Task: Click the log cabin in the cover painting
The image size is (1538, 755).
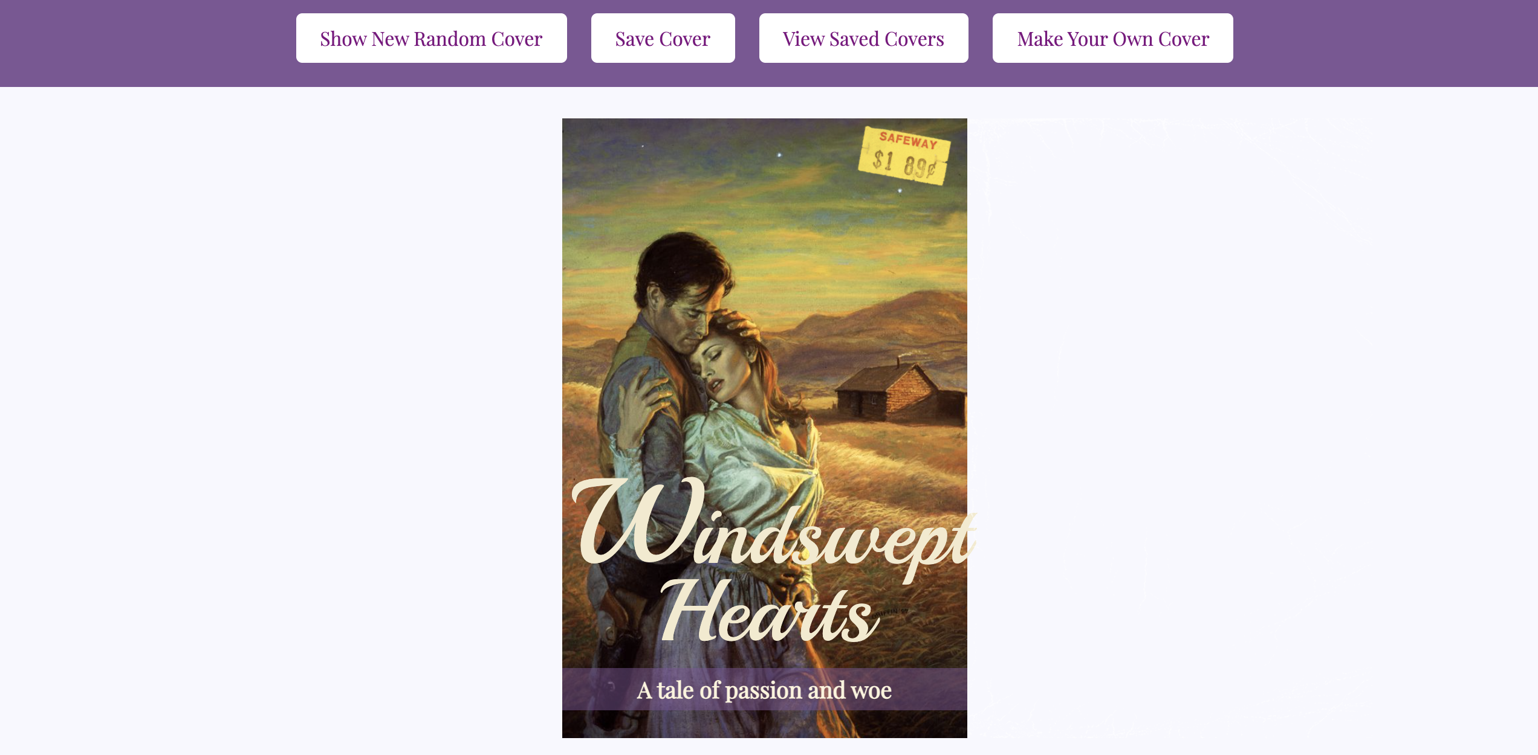Action: 901,391
